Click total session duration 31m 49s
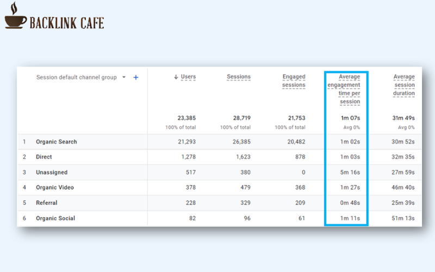The height and width of the screenshot is (272, 435). click(403, 118)
